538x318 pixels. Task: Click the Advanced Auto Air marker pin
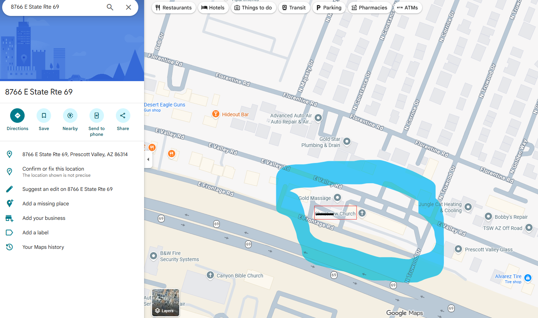click(318, 118)
